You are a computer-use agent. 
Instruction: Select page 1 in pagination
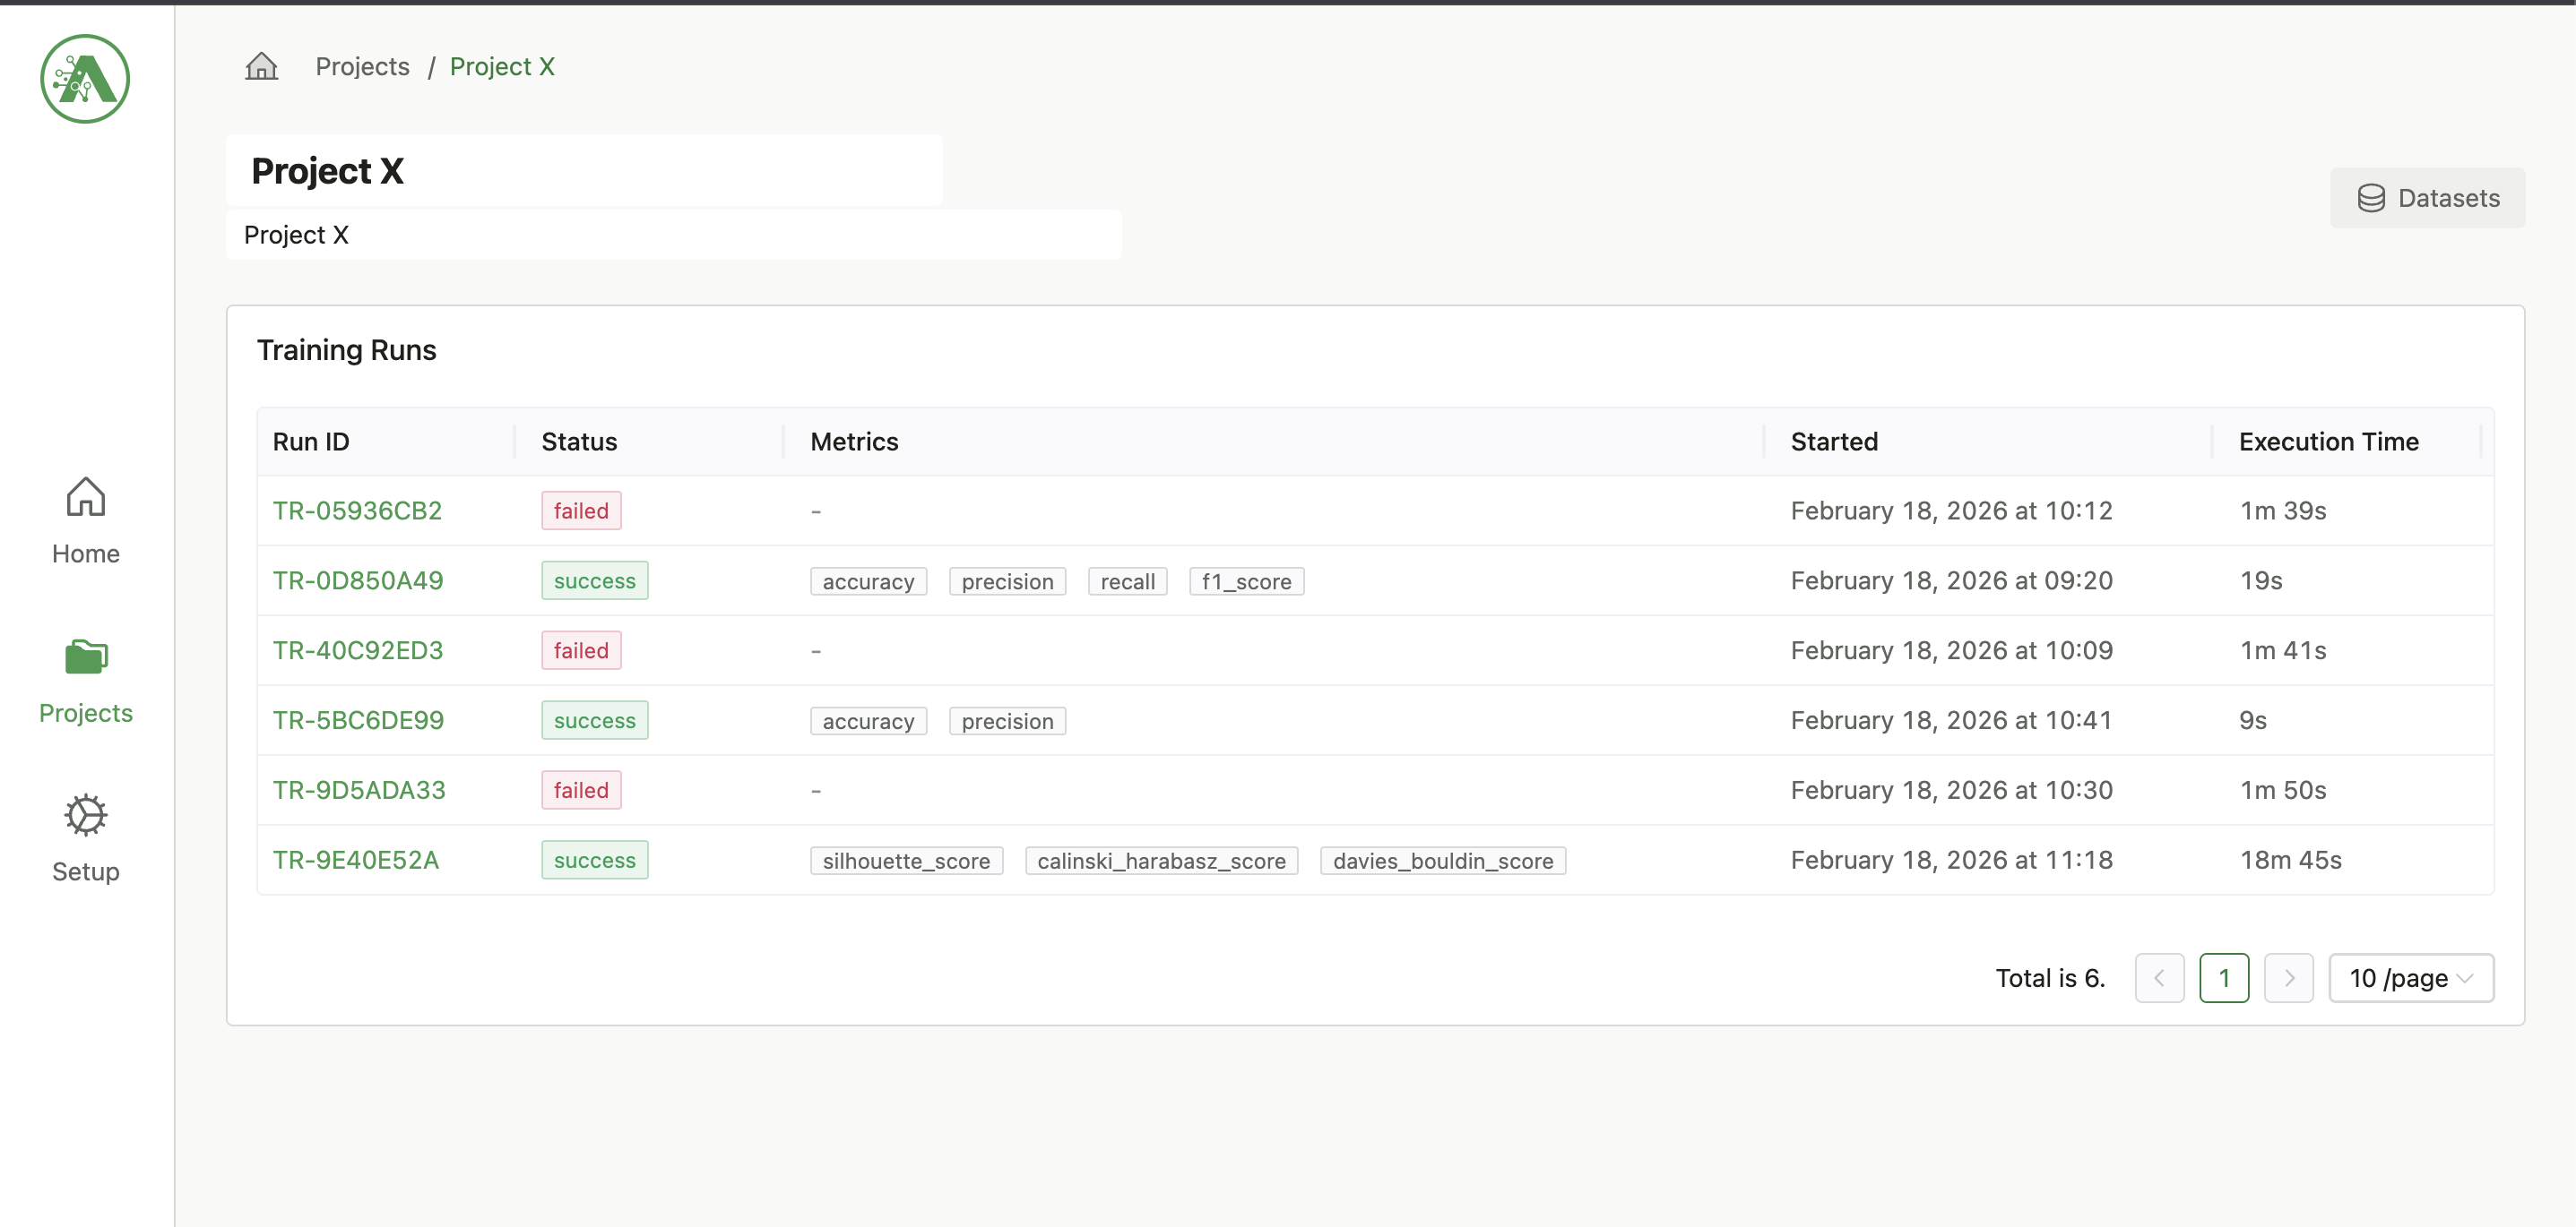[x=2224, y=977]
